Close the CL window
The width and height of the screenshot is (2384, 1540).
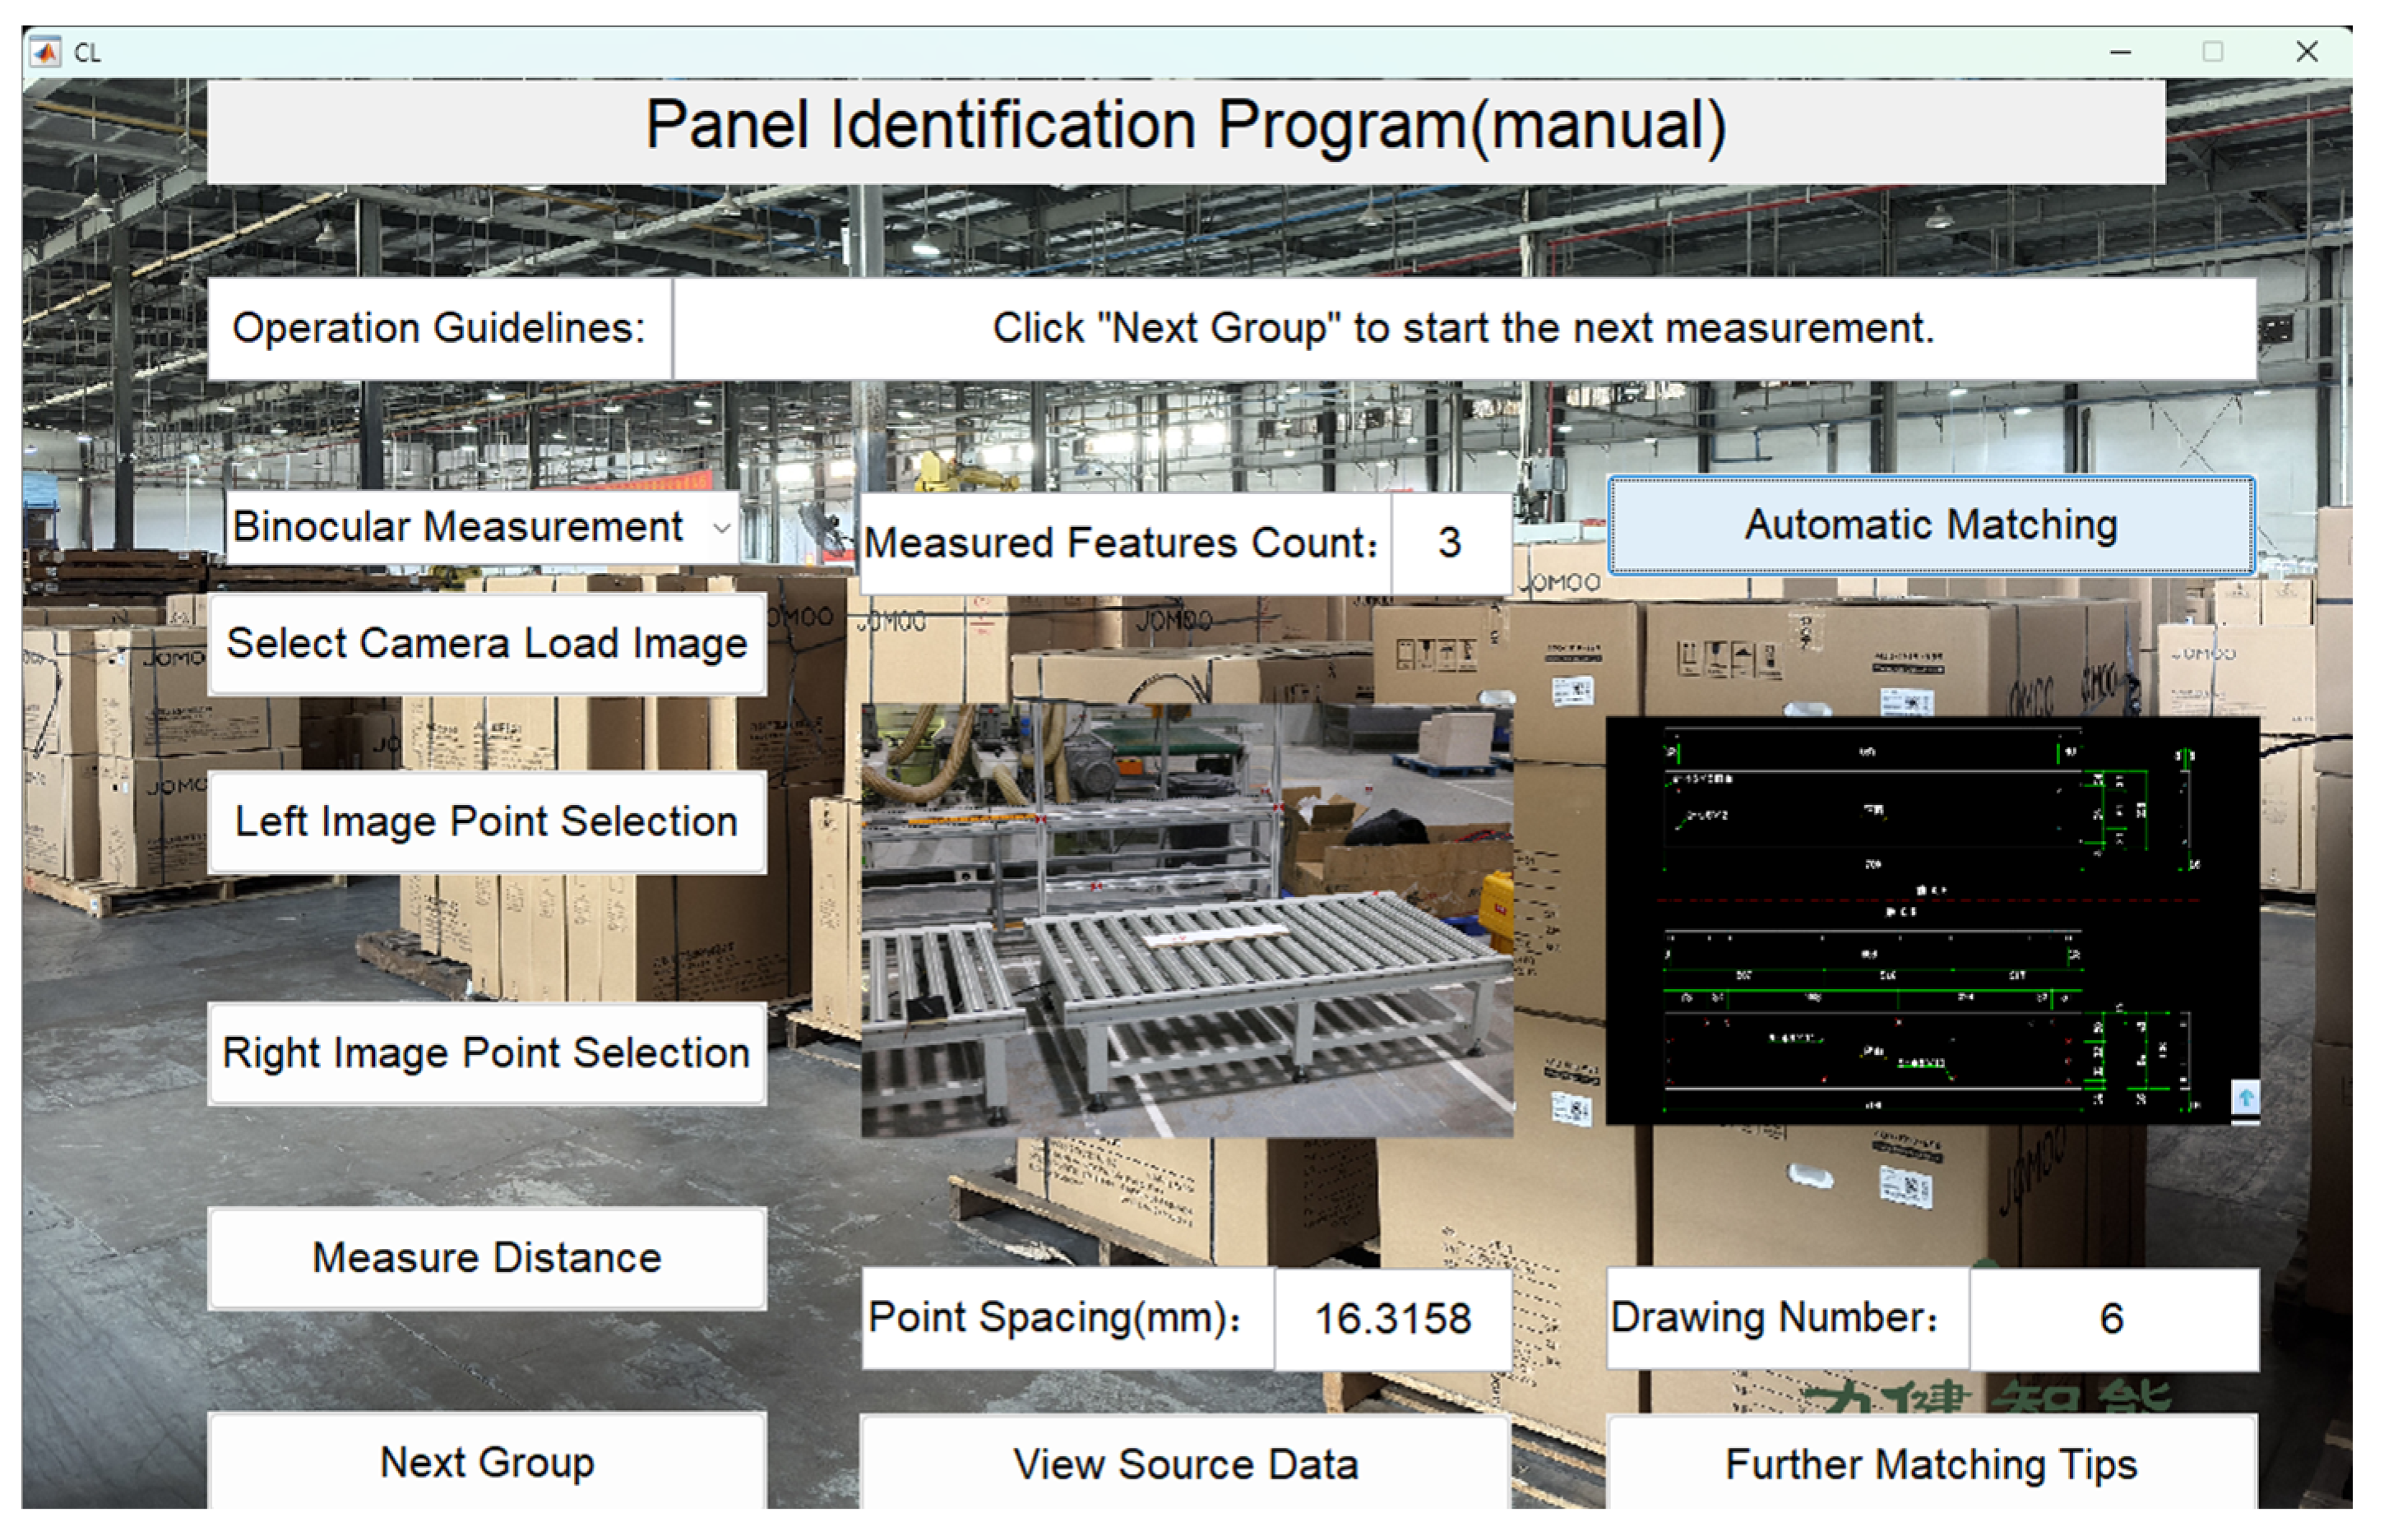click(2307, 52)
